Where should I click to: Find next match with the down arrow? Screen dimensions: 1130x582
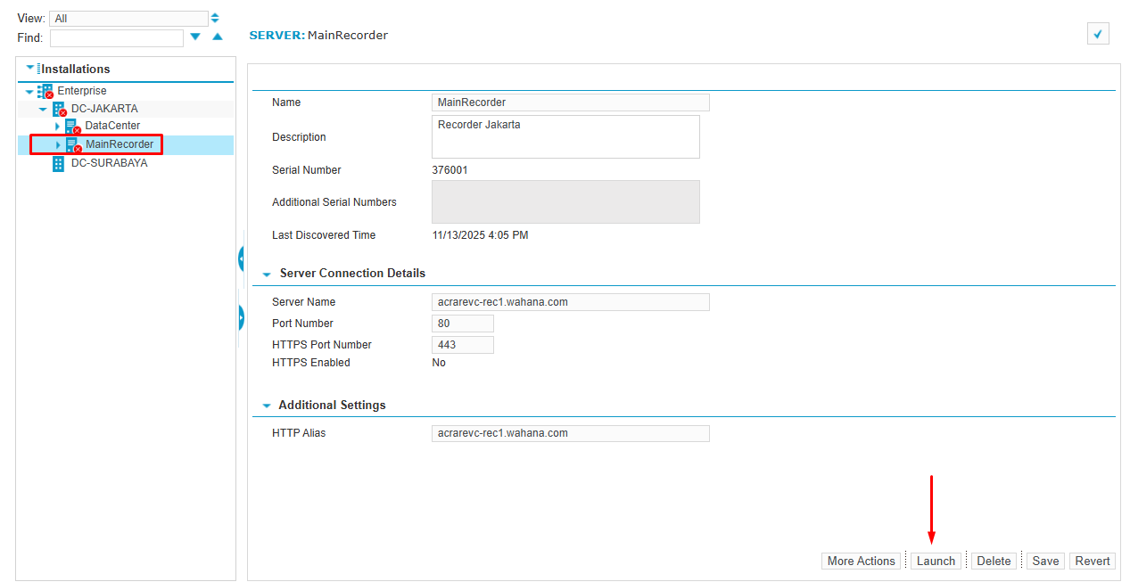(195, 37)
